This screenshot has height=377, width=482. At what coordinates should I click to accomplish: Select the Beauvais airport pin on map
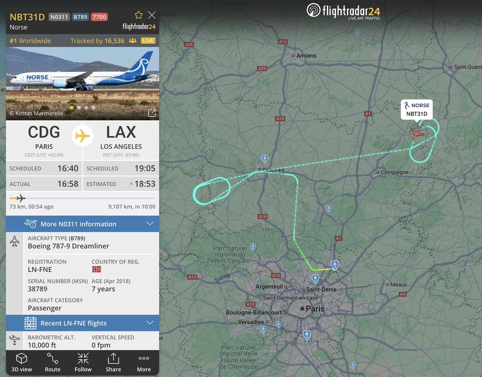tap(264, 159)
